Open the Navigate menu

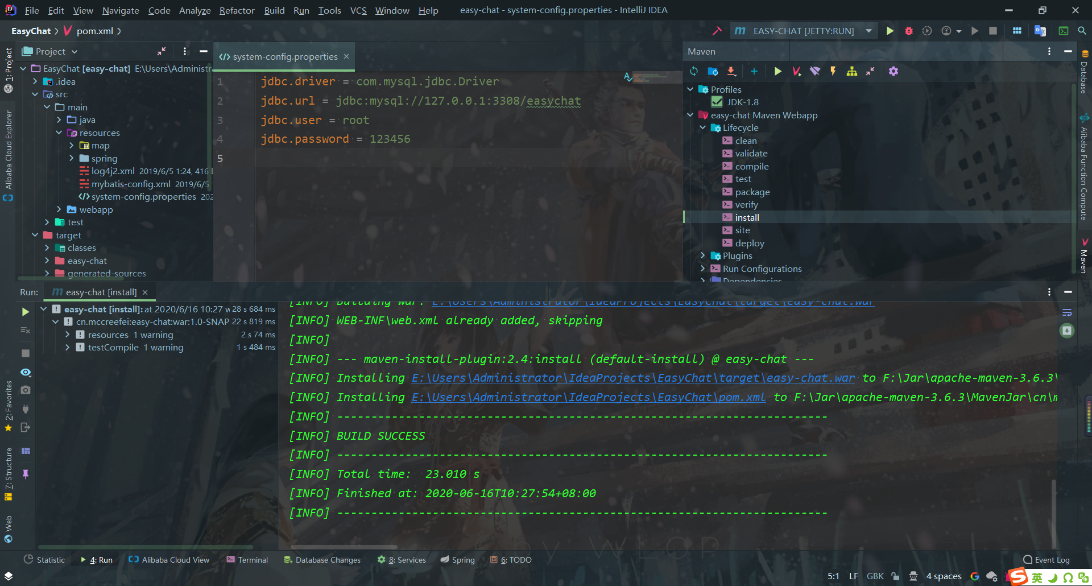click(121, 10)
